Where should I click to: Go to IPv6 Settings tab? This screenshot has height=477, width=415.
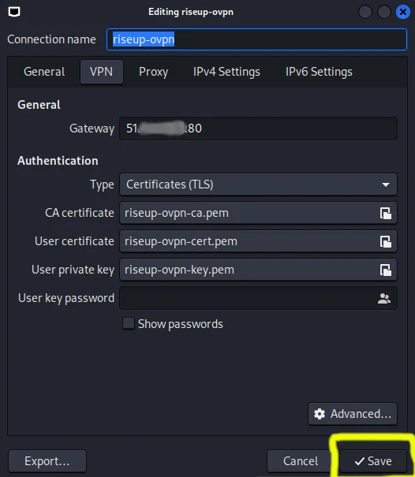[319, 72]
